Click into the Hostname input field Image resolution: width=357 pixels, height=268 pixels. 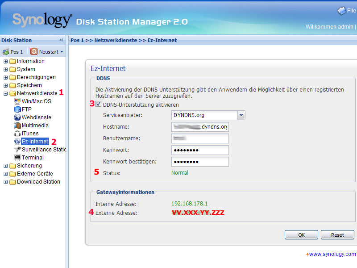tap(200, 127)
